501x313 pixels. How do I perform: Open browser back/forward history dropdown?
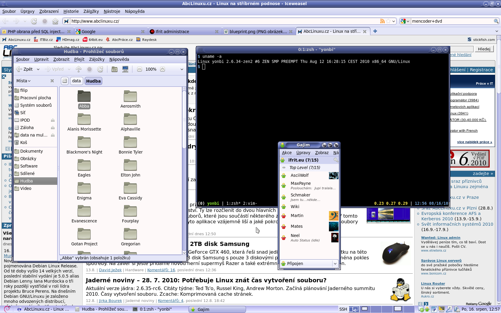tap(25, 21)
